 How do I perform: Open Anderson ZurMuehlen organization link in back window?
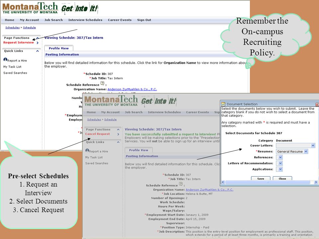[x=132, y=89]
